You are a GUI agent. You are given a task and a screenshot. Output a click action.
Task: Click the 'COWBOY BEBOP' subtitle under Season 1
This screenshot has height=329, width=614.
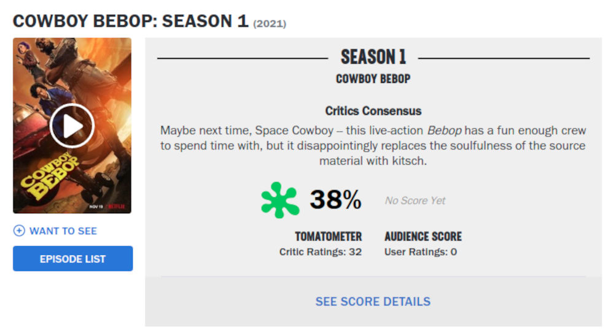[x=373, y=79]
